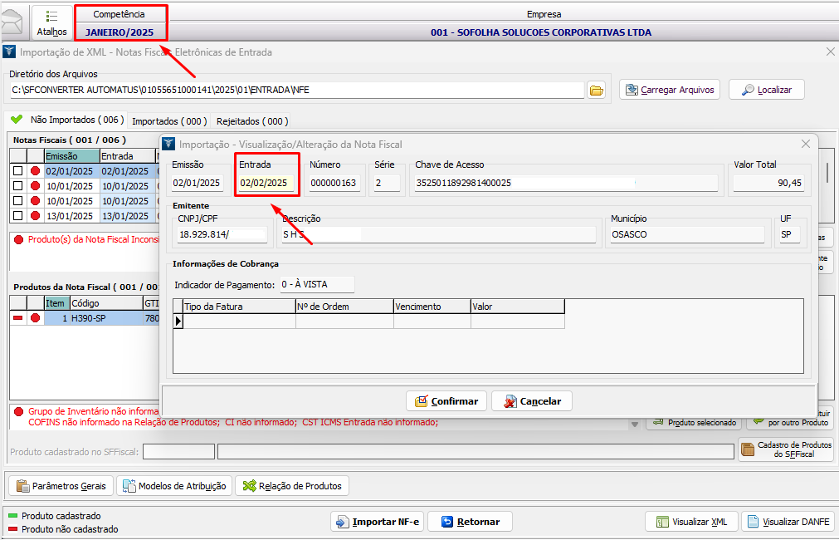Image resolution: width=839 pixels, height=540 pixels.
Task: Click the folder browse icon beside directory path
Action: click(596, 90)
